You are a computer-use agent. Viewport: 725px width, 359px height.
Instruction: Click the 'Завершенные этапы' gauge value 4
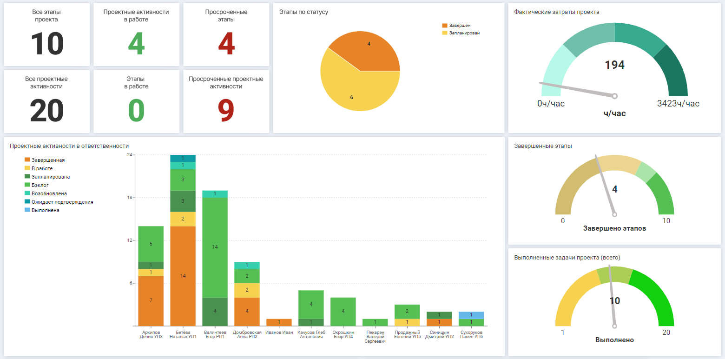click(614, 189)
